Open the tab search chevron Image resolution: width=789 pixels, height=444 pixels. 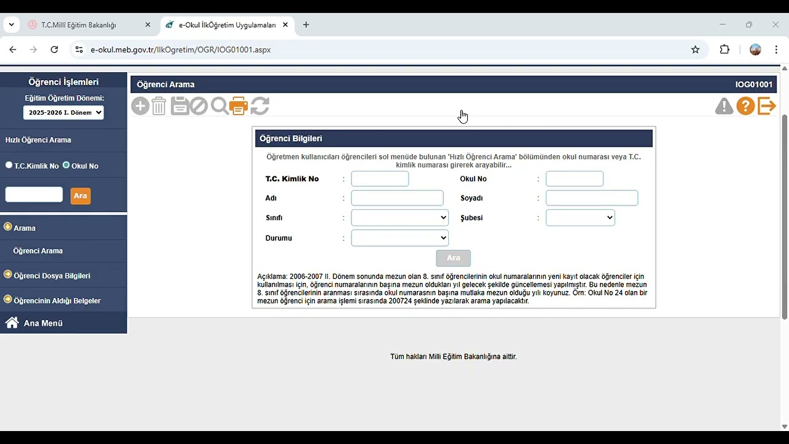click(11, 25)
